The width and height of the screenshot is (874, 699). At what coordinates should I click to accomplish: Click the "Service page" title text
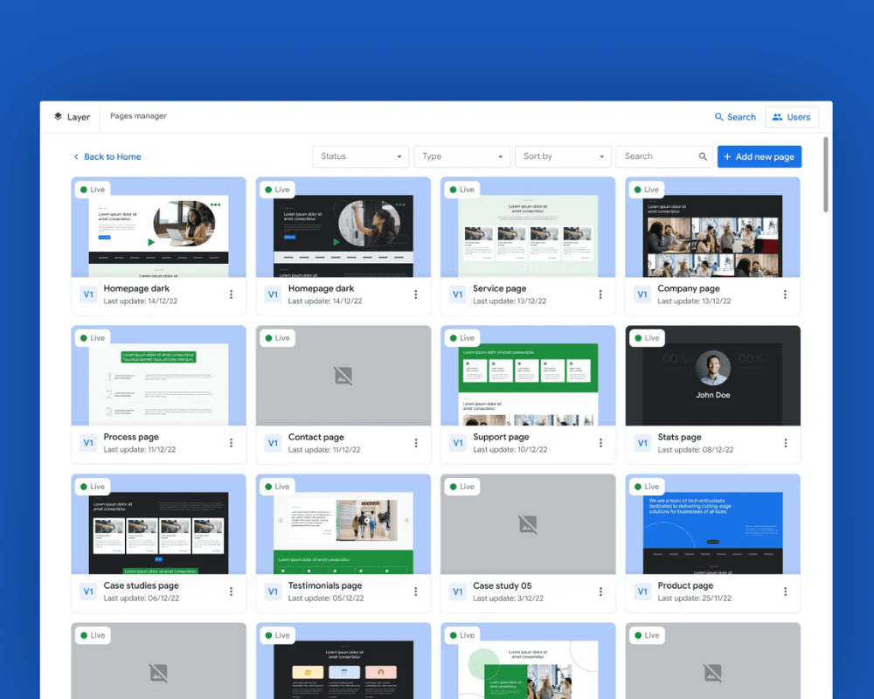point(499,288)
